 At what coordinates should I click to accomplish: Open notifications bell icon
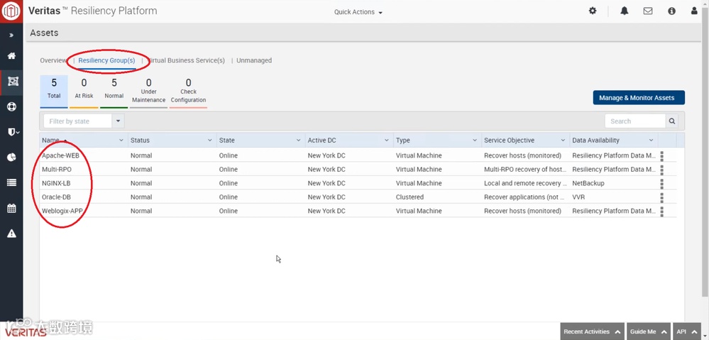pos(625,11)
